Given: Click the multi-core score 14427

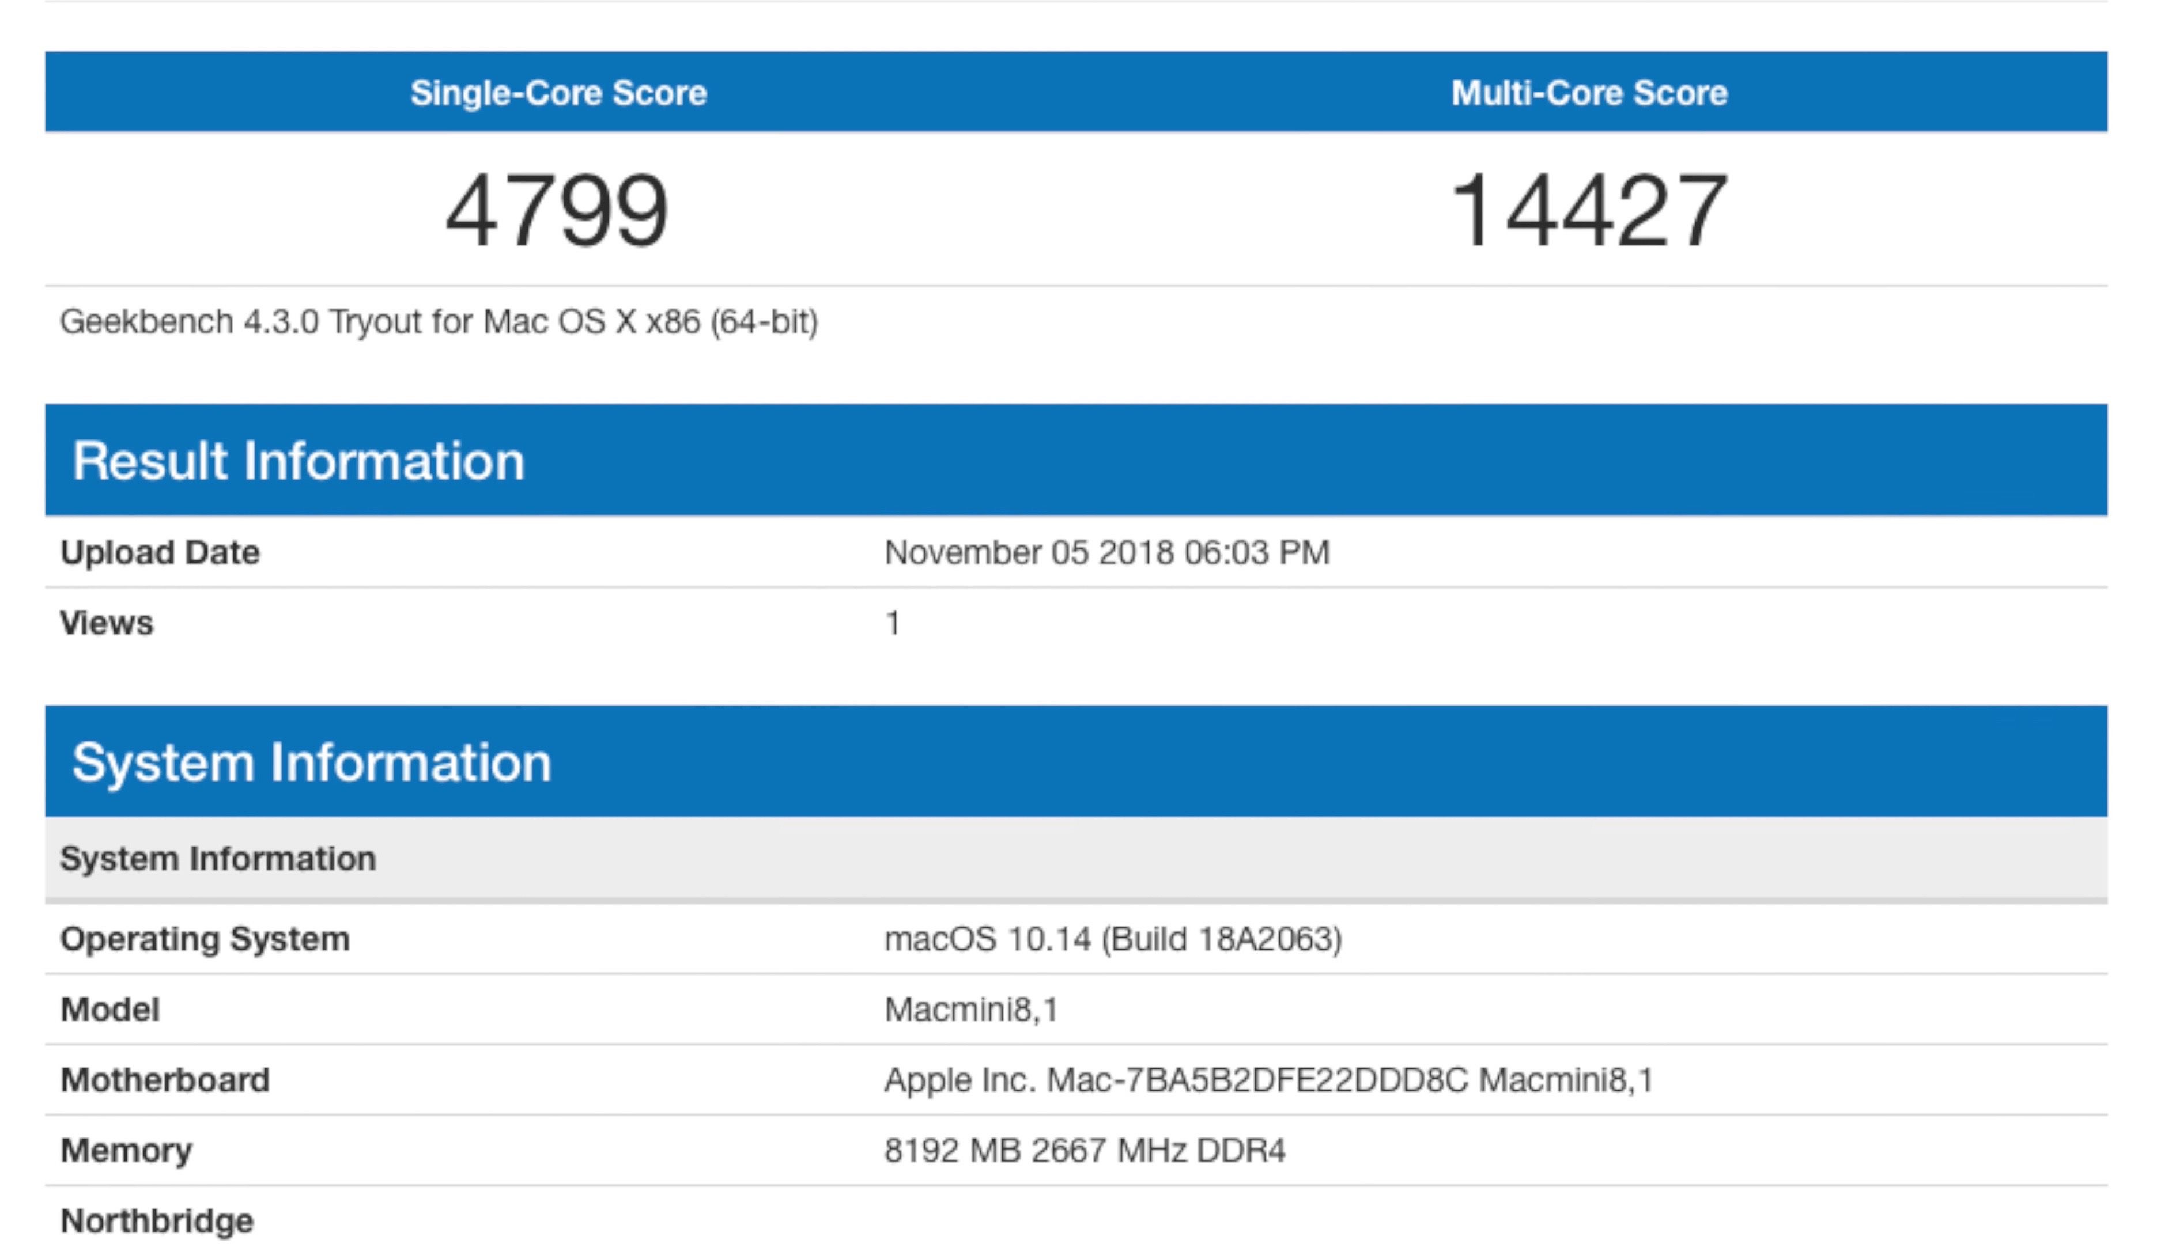Looking at the screenshot, I should coord(1588,210).
